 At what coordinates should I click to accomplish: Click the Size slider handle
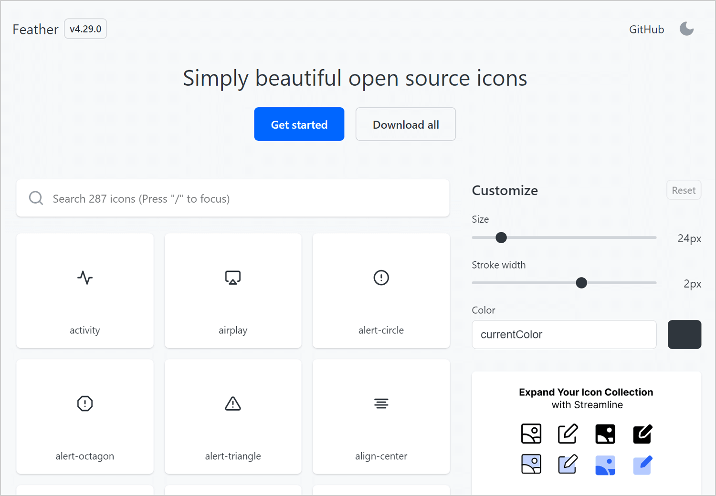point(501,238)
